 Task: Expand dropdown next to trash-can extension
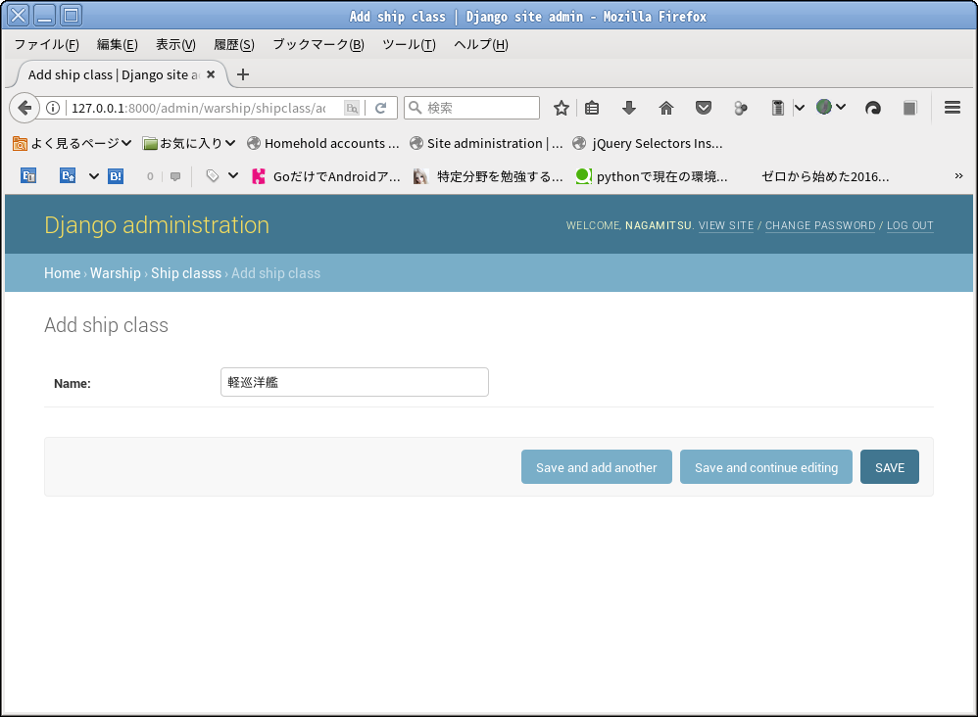(800, 108)
